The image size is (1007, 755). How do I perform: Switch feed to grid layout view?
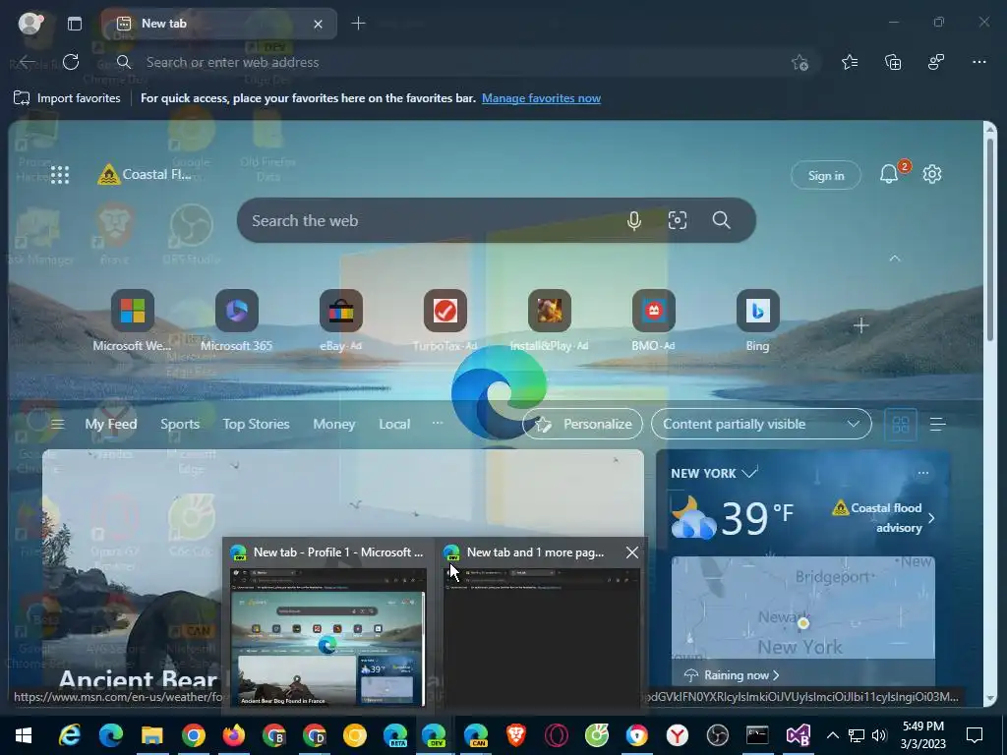click(901, 425)
